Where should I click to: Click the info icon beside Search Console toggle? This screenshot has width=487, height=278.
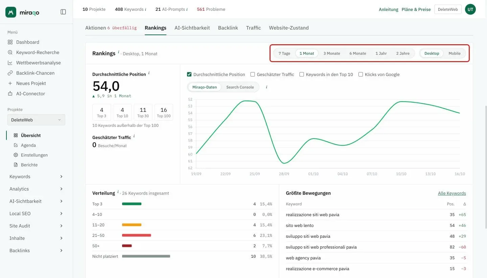tap(266, 87)
